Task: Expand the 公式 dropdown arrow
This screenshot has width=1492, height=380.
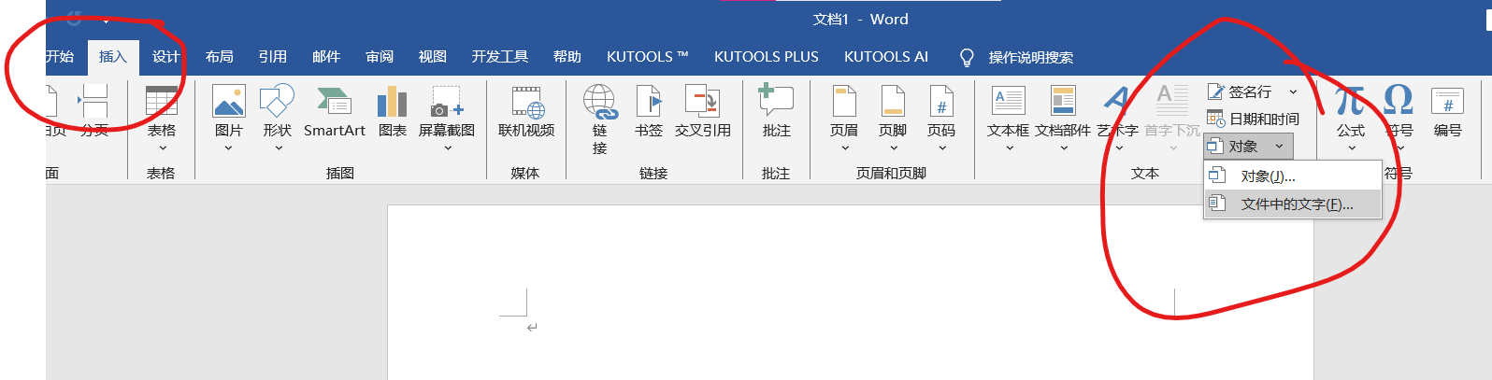Action: (1352, 148)
